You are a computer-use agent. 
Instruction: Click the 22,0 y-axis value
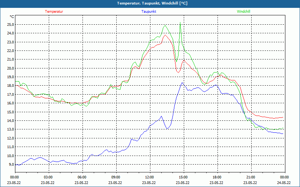click(10, 51)
